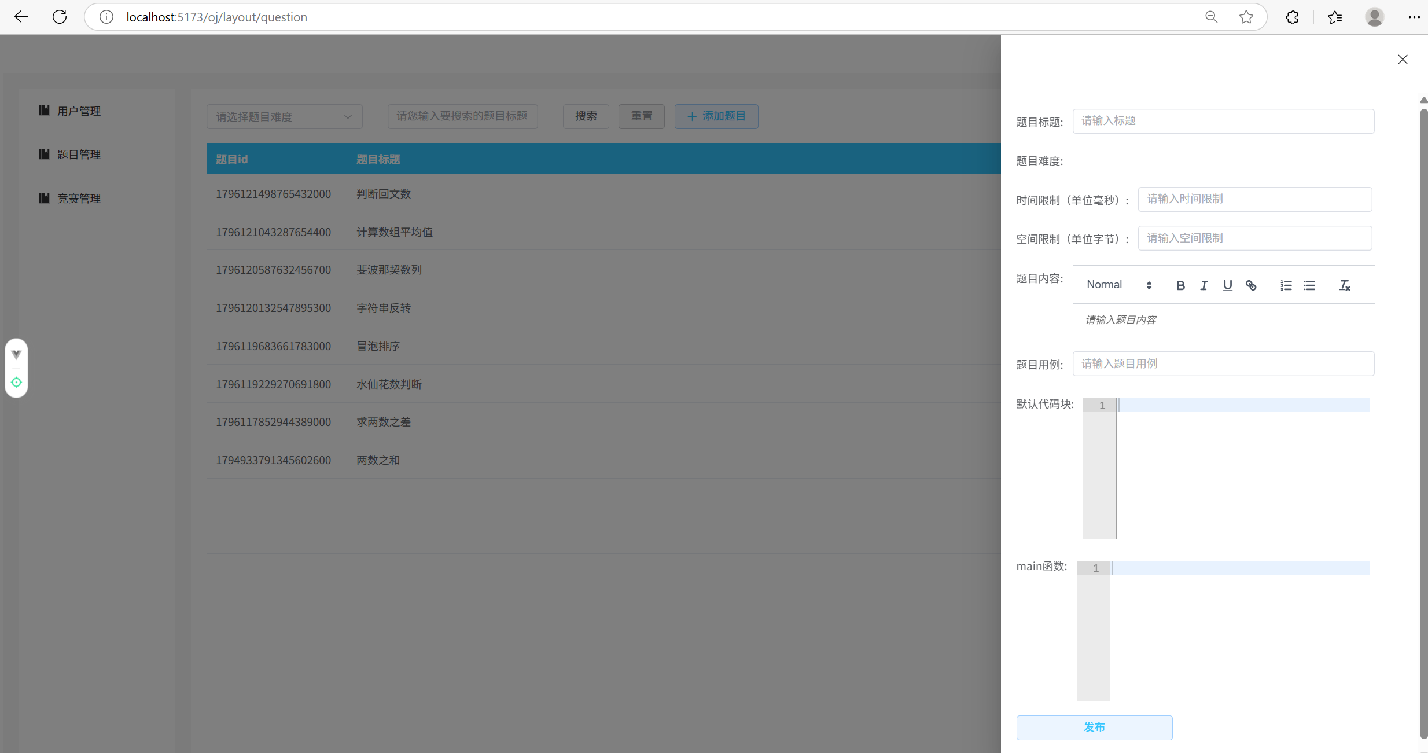This screenshot has width=1428, height=753.
Task: Click the 请输入标题 title input field
Action: pyautogui.click(x=1223, y=121)
